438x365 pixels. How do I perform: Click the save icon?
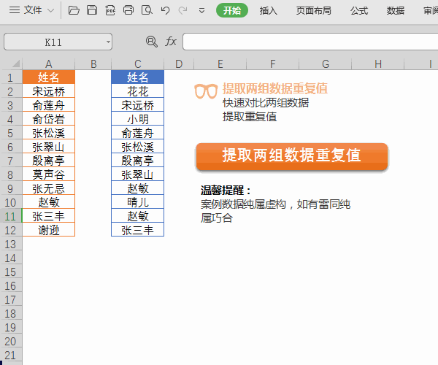[x=92, y=10]
